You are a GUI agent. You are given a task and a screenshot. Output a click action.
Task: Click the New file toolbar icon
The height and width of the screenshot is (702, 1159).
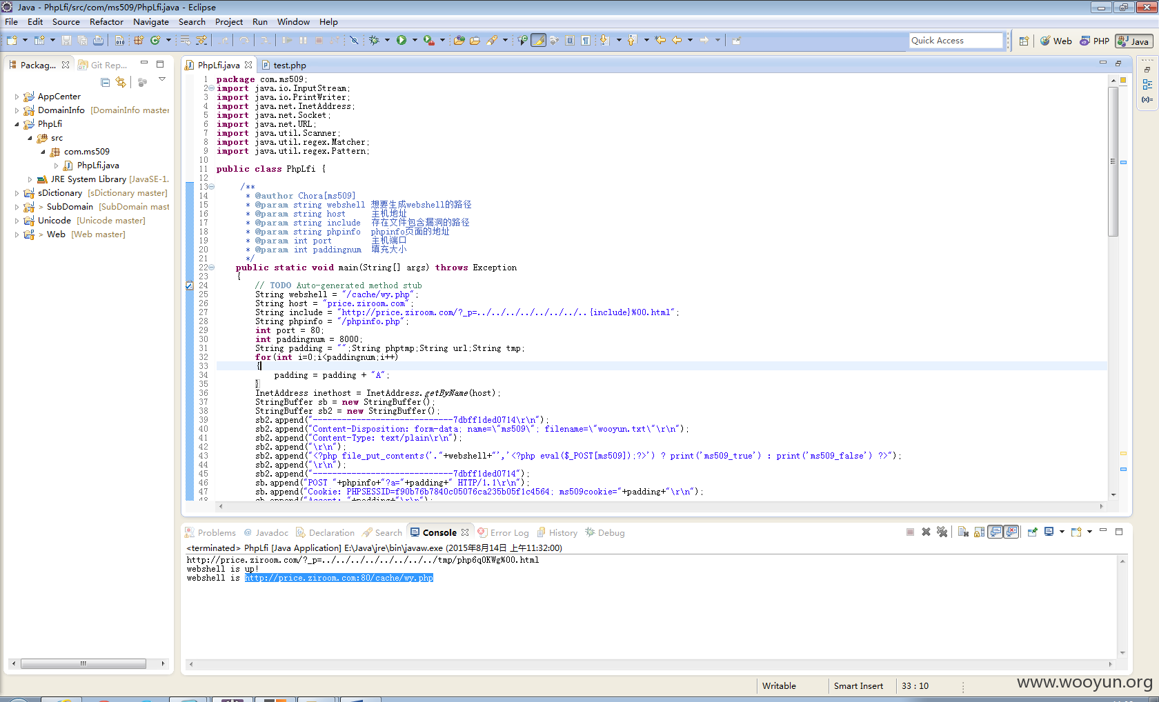tap(12, 41)
